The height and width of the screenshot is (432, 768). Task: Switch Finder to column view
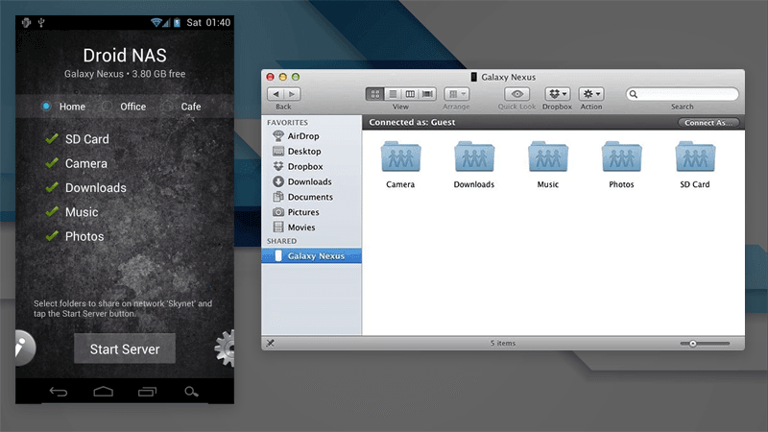click(410, 94)
